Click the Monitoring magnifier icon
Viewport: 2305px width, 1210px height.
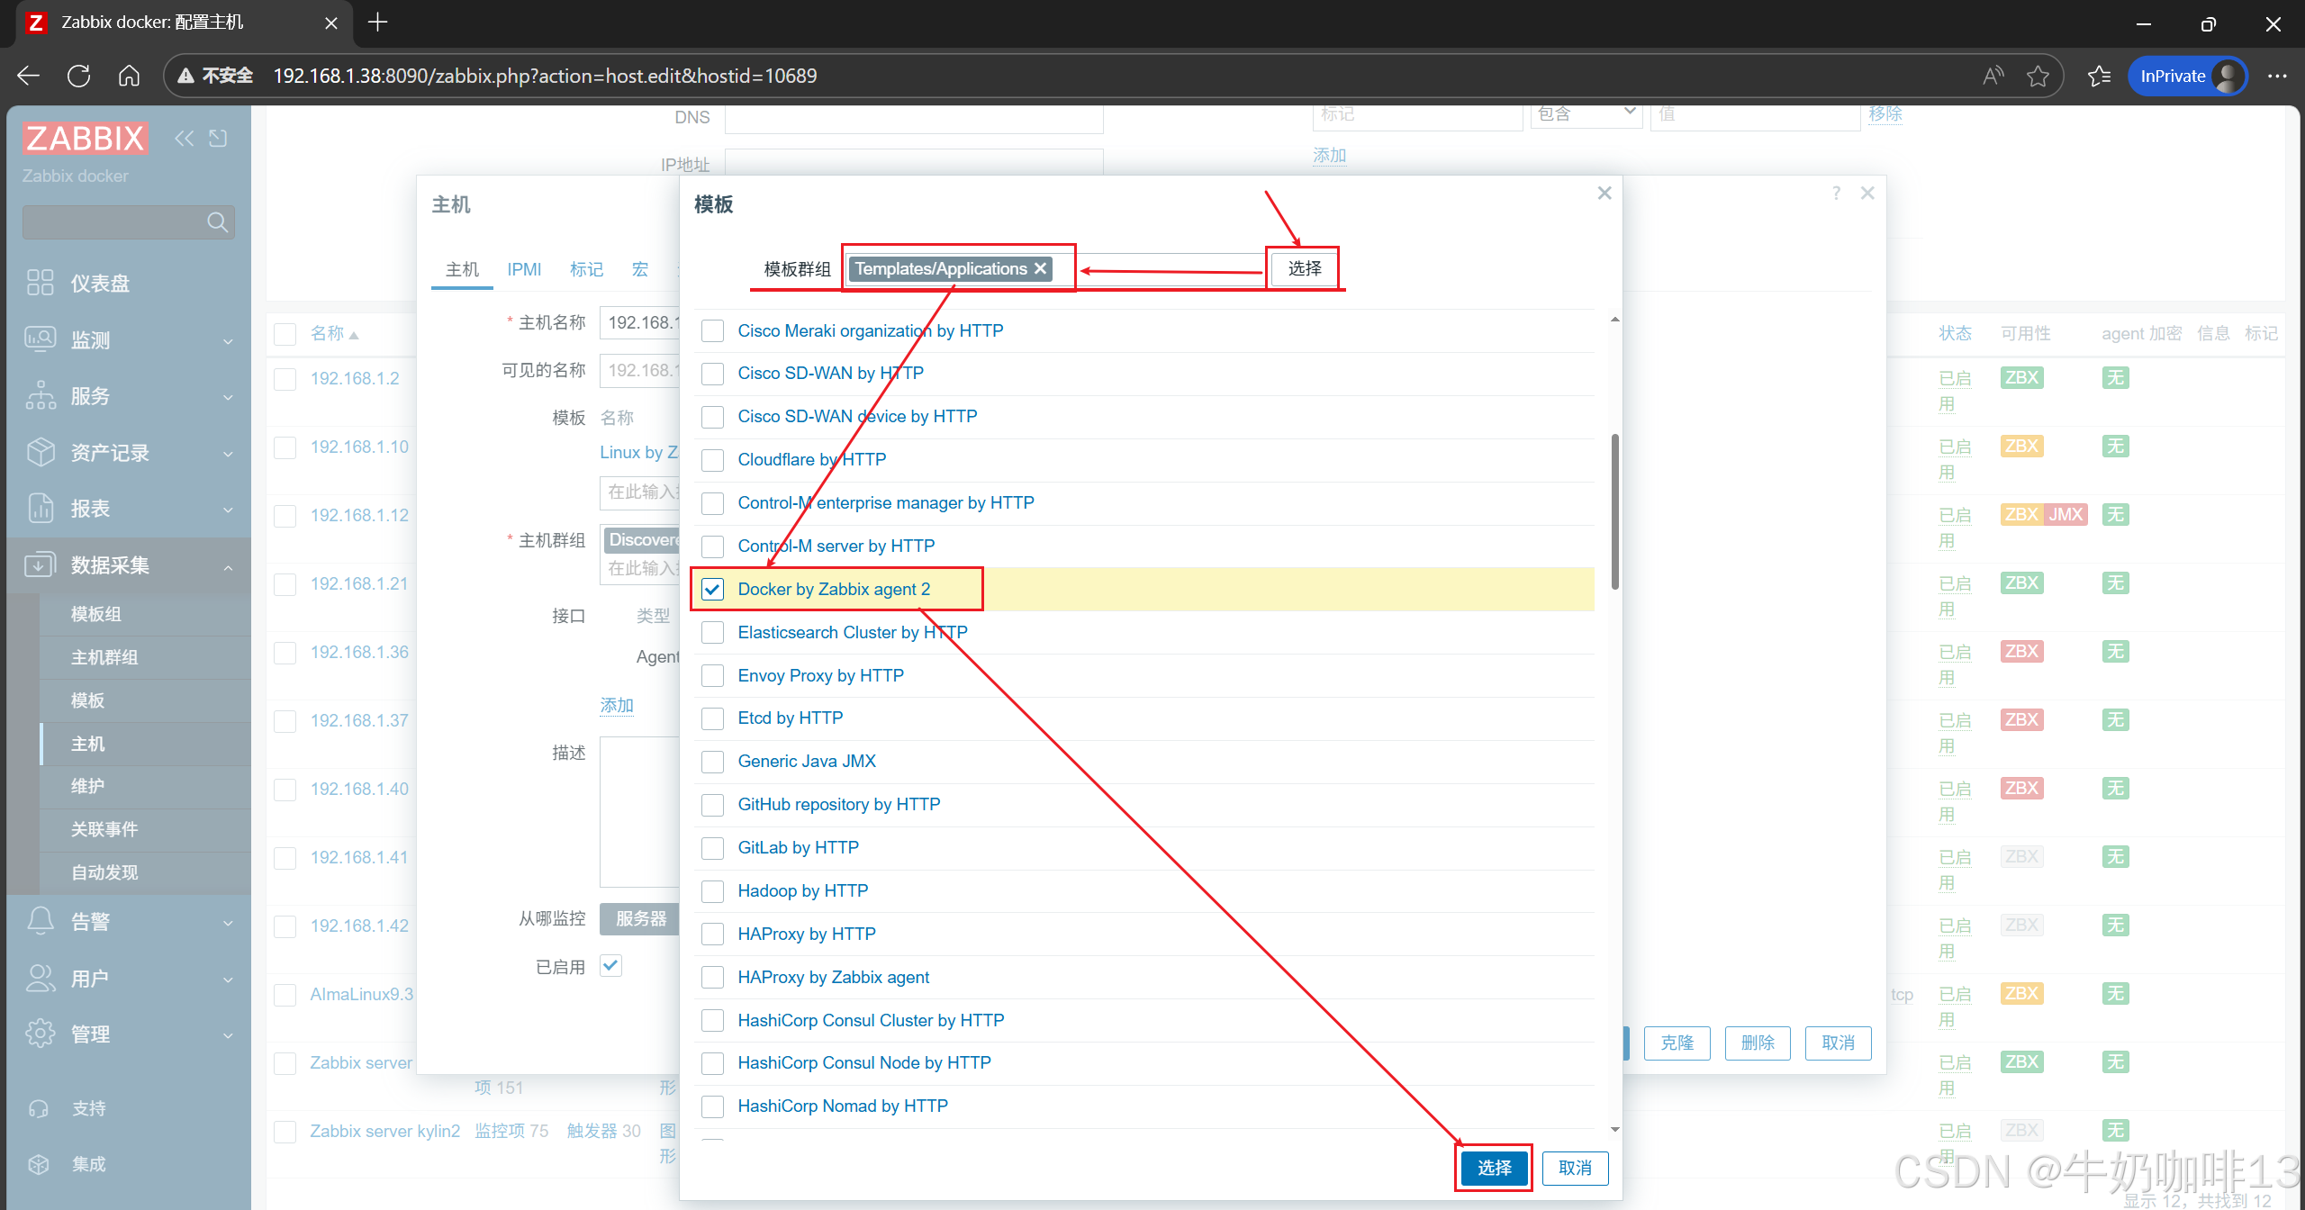pyautogui.click(x=40, y=339)
